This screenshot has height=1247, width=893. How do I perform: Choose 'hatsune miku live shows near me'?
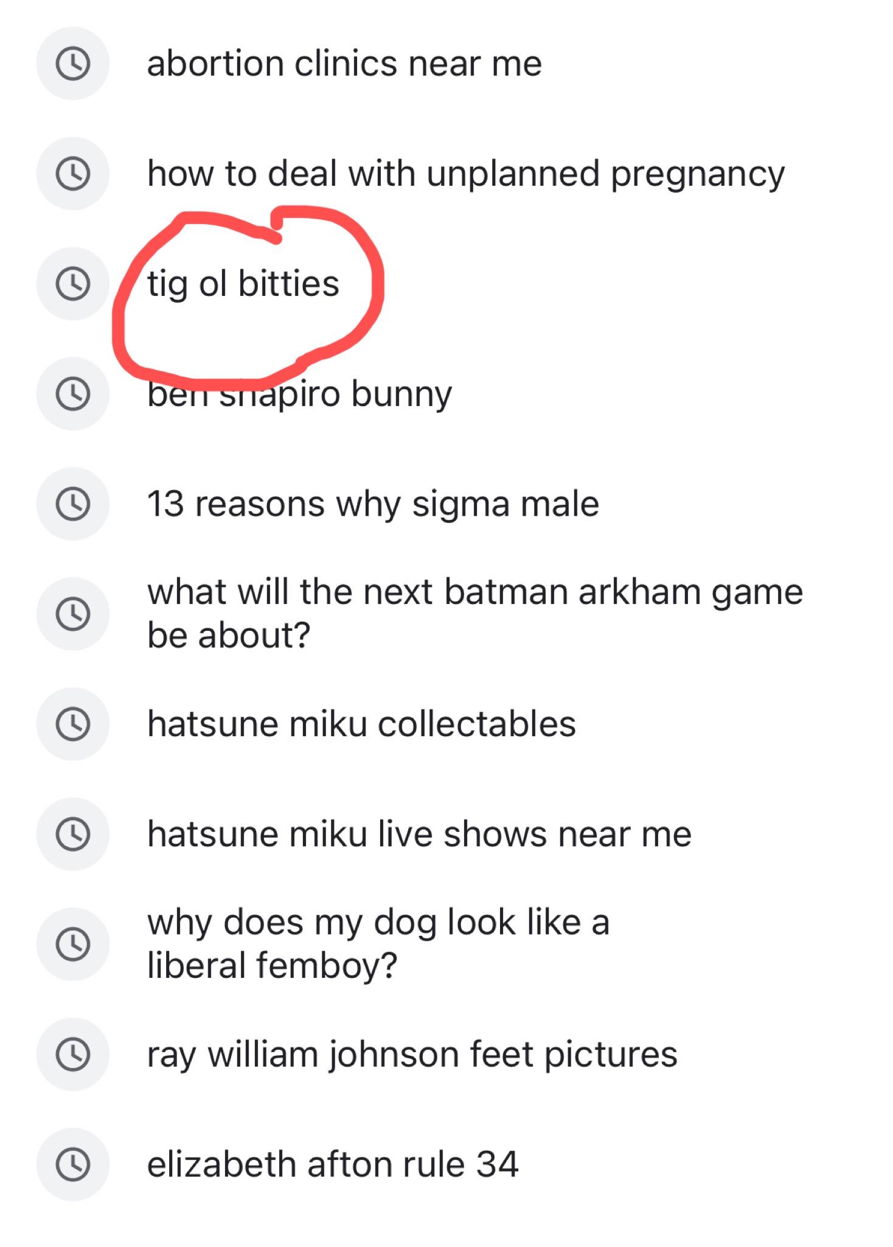(x=419, y=834)
